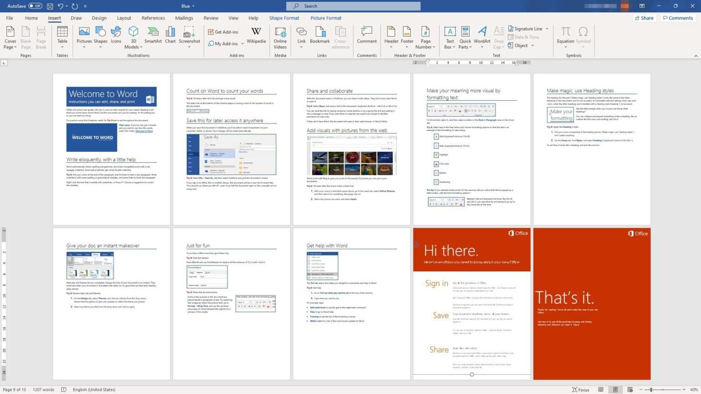Insert a Table from the ribbon
The height and width of the screenshot is (394, 701).
click(x=62, y=36)
